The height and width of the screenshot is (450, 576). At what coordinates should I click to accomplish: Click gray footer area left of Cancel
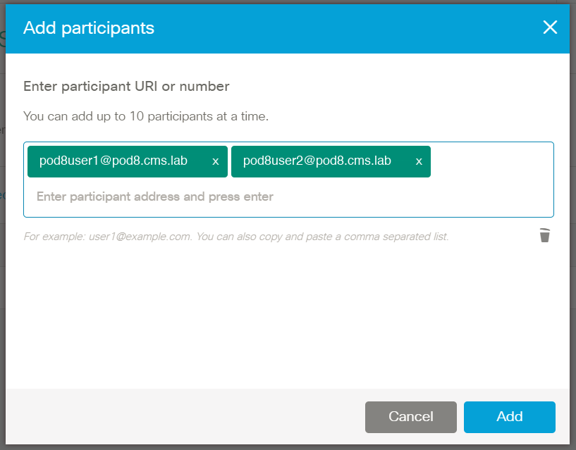click(184, 417)
